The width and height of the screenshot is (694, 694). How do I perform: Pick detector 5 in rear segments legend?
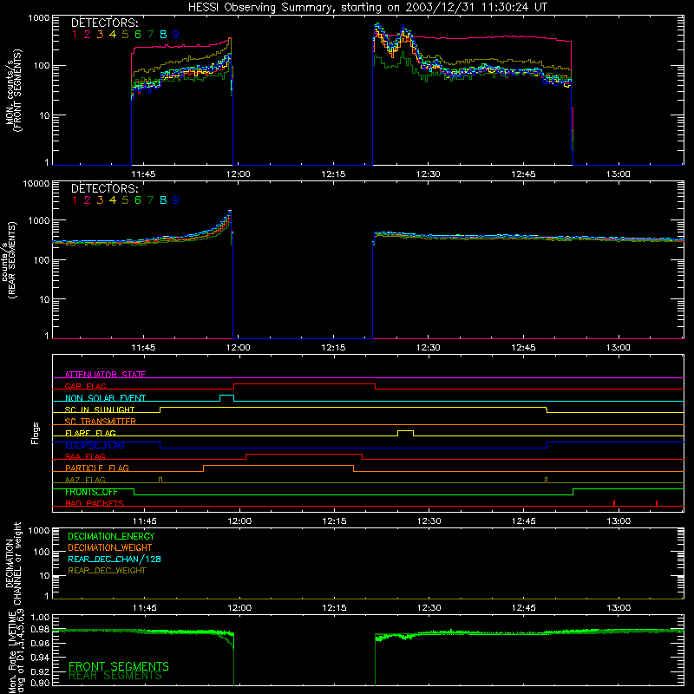point(125,200)
